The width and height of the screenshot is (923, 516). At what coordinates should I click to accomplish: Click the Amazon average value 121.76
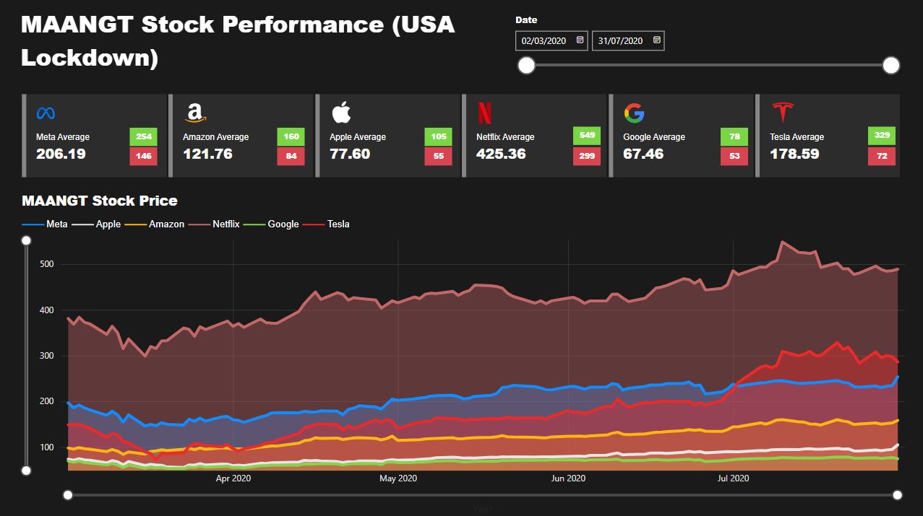[x=207, y=154]
